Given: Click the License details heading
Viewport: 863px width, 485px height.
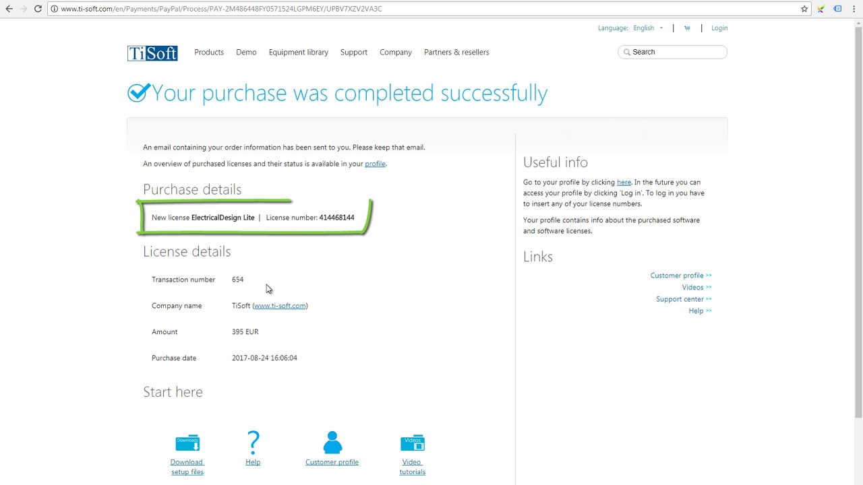Looking at the screenshot, I should [x=187, y=252].
